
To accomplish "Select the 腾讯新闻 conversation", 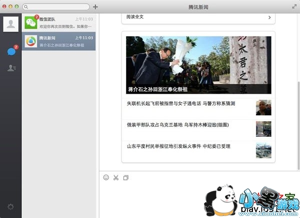I will pos(58,41).
